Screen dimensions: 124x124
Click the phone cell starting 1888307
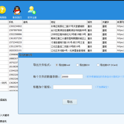(x=13, y=59)
